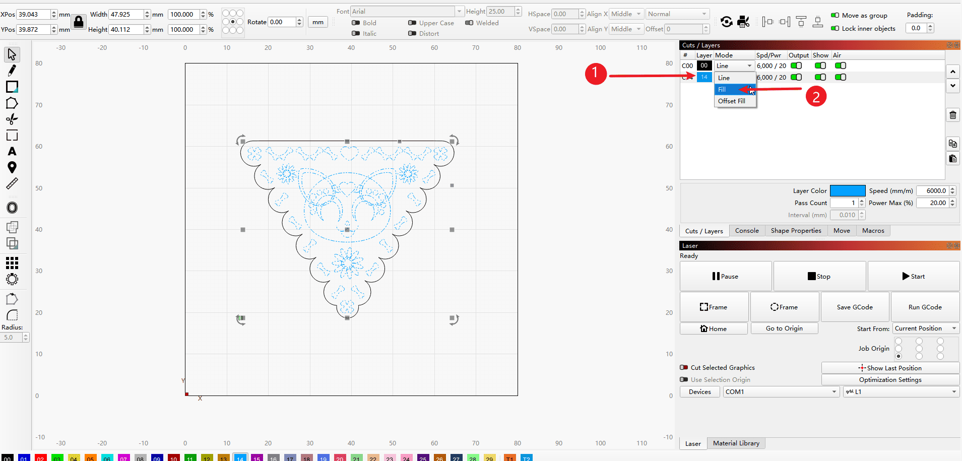
Task: Open the Start From dropdown
Action: click(926, 328)
